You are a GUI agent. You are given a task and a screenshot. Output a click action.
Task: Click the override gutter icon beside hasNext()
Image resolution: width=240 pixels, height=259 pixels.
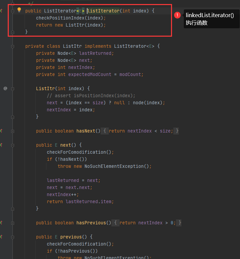(1, 131)
